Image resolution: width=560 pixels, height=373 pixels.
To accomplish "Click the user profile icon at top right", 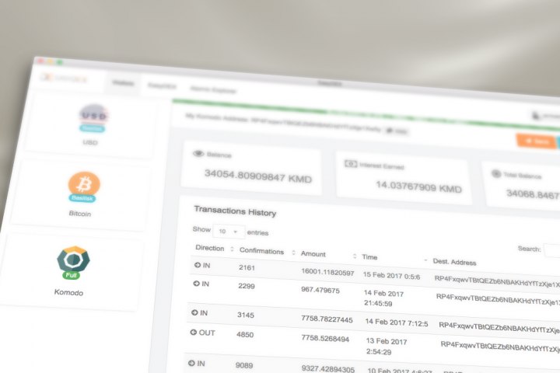I will point(535,116).
